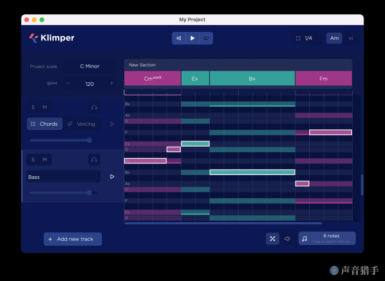
Task: Click the 6 notes MIDI export button
Action: 327,239
